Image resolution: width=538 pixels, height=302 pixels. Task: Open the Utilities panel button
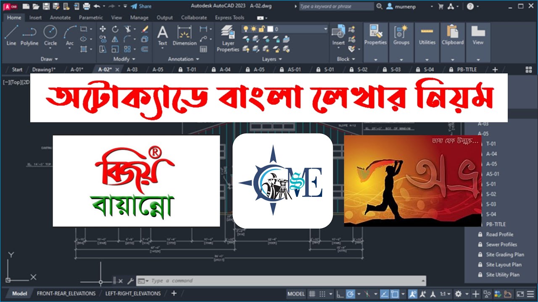click(x=427, y=42)
